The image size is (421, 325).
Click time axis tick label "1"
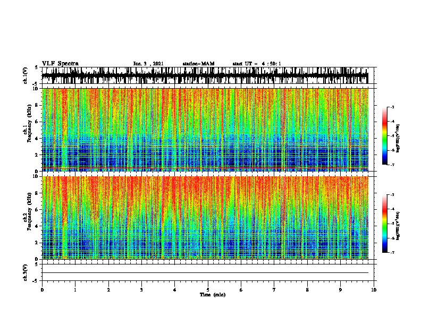(x=75, y=290)
